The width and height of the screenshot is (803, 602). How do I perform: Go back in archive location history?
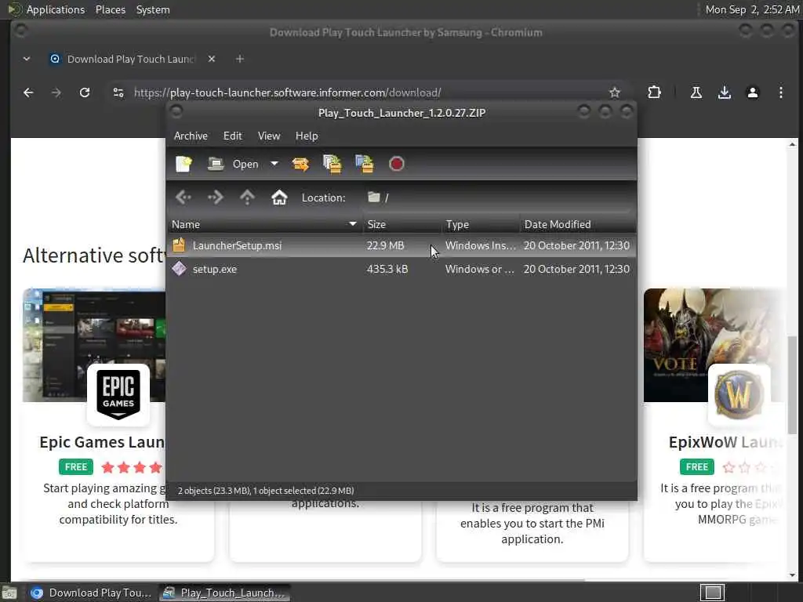tap(183, 197)
